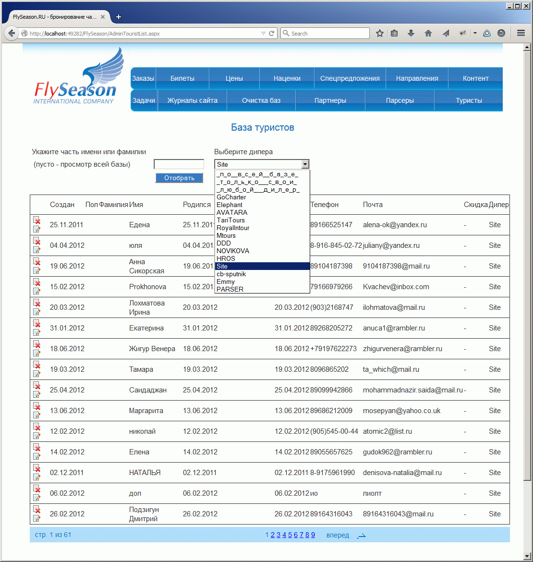Edit tourist row juliany@yandex.ru with pencil icon

point(37,250)
